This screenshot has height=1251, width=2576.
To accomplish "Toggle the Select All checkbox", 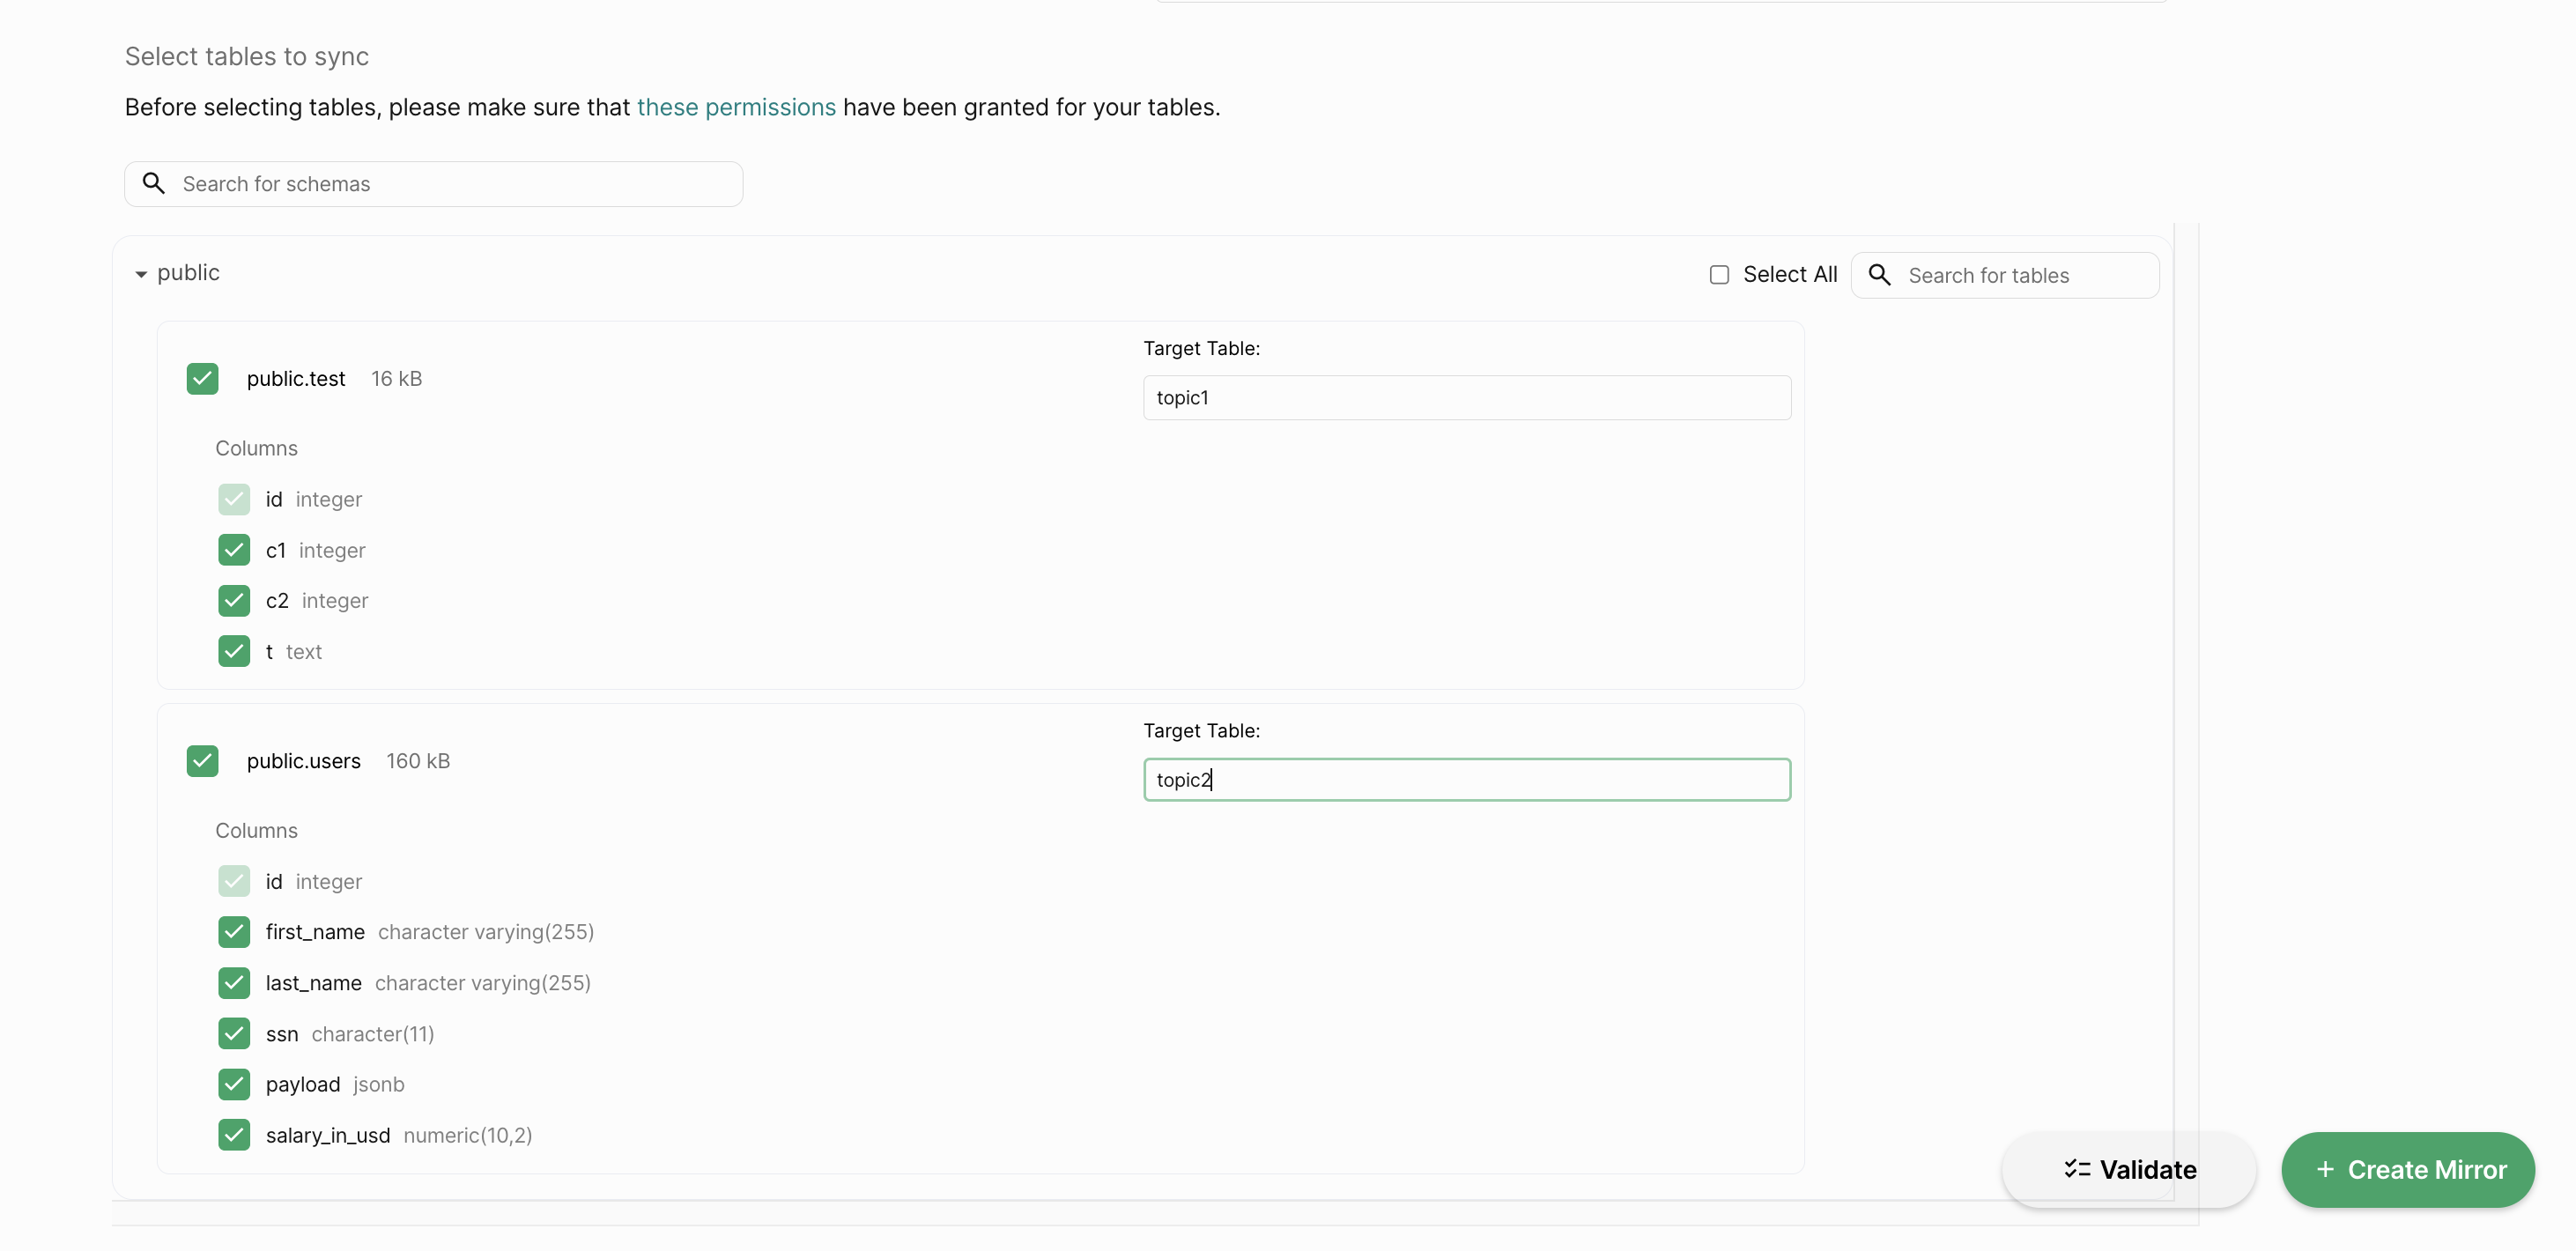I will click(1719, 275).
